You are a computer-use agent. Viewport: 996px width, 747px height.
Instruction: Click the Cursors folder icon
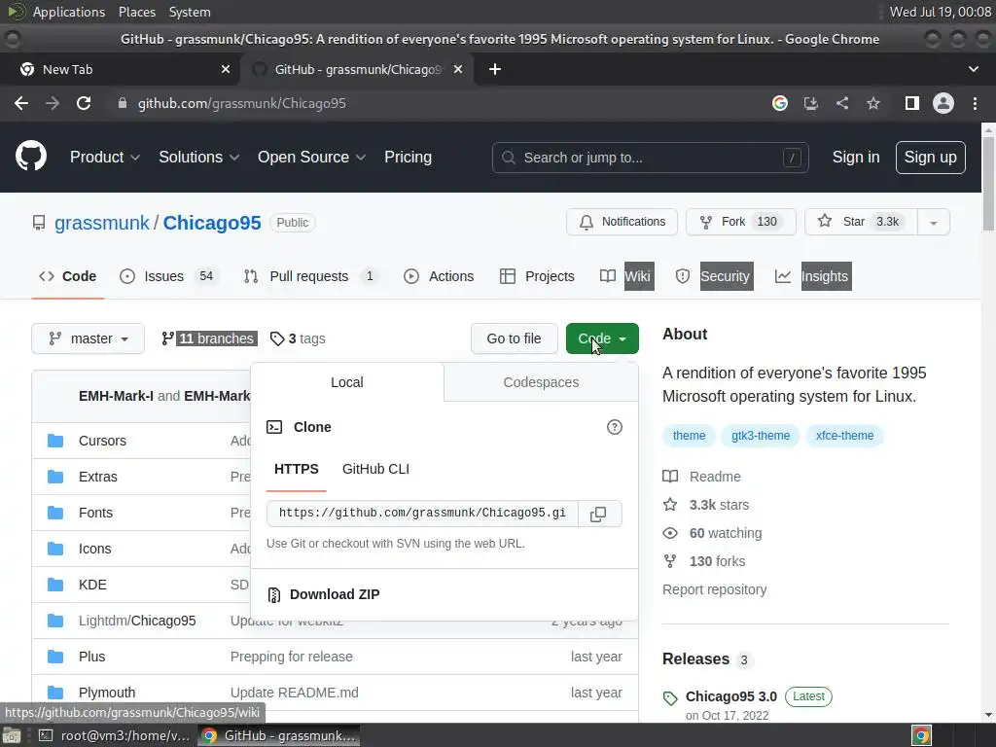55,441
